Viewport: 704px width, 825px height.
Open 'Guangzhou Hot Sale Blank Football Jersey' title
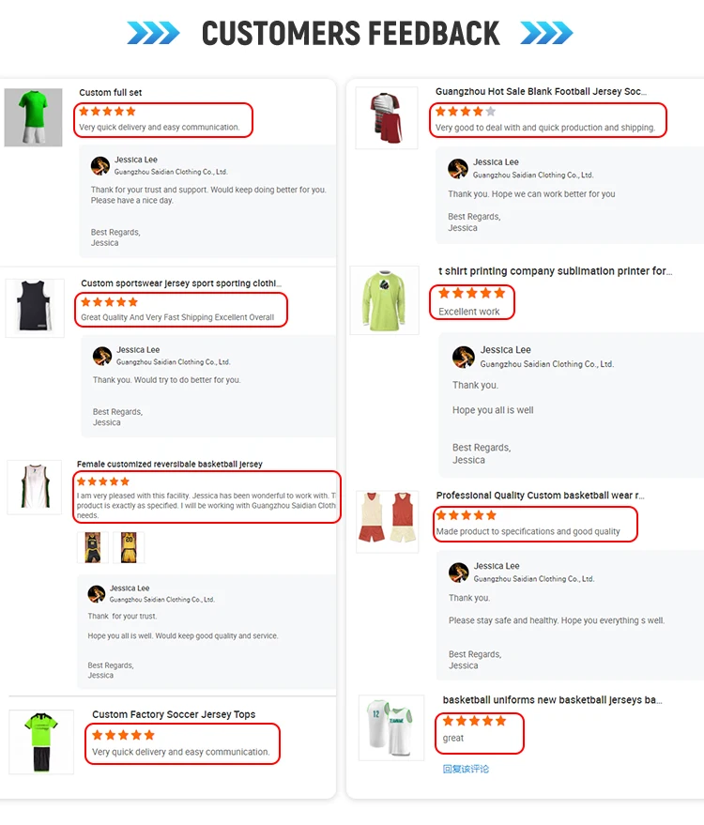541,92
